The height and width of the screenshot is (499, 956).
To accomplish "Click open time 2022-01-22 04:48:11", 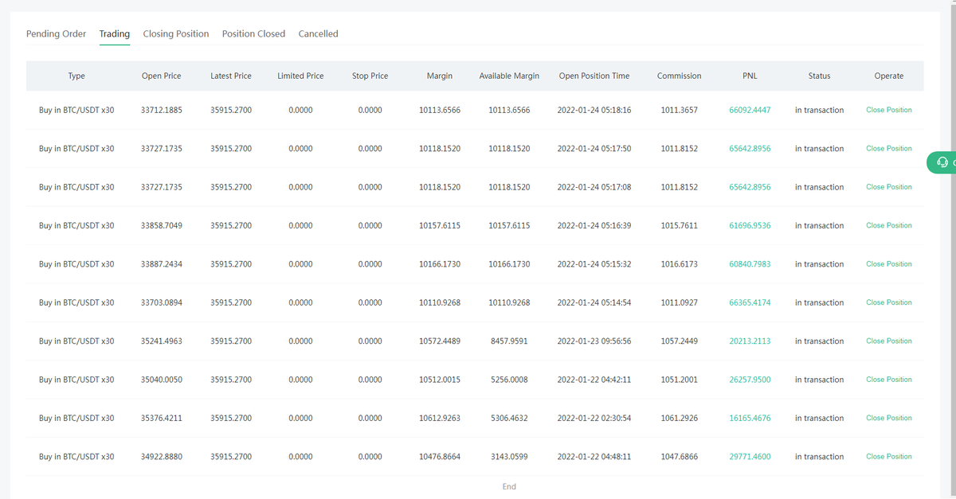I will 594,457.
